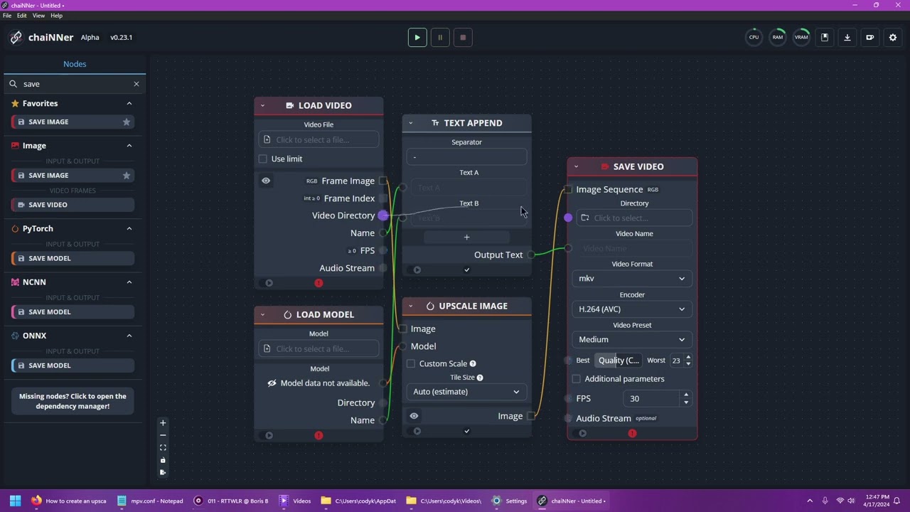Toggle Upscale Image output preview eye
This screenshot has width=910, height=512.
pyautogui.click(x=414, y=416)
